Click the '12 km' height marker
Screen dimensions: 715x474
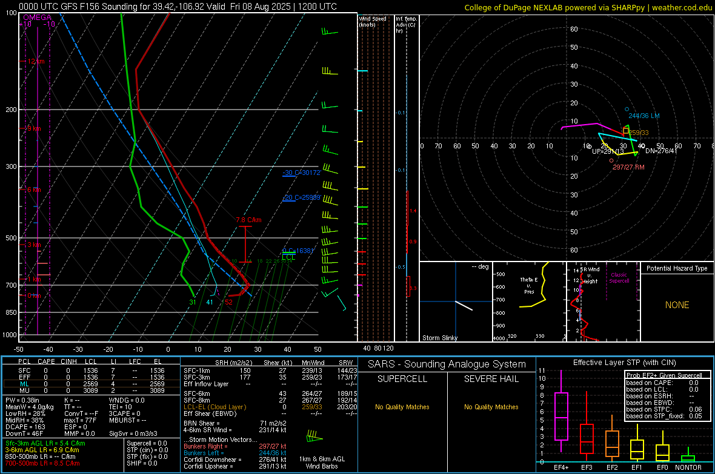point(36,61)
